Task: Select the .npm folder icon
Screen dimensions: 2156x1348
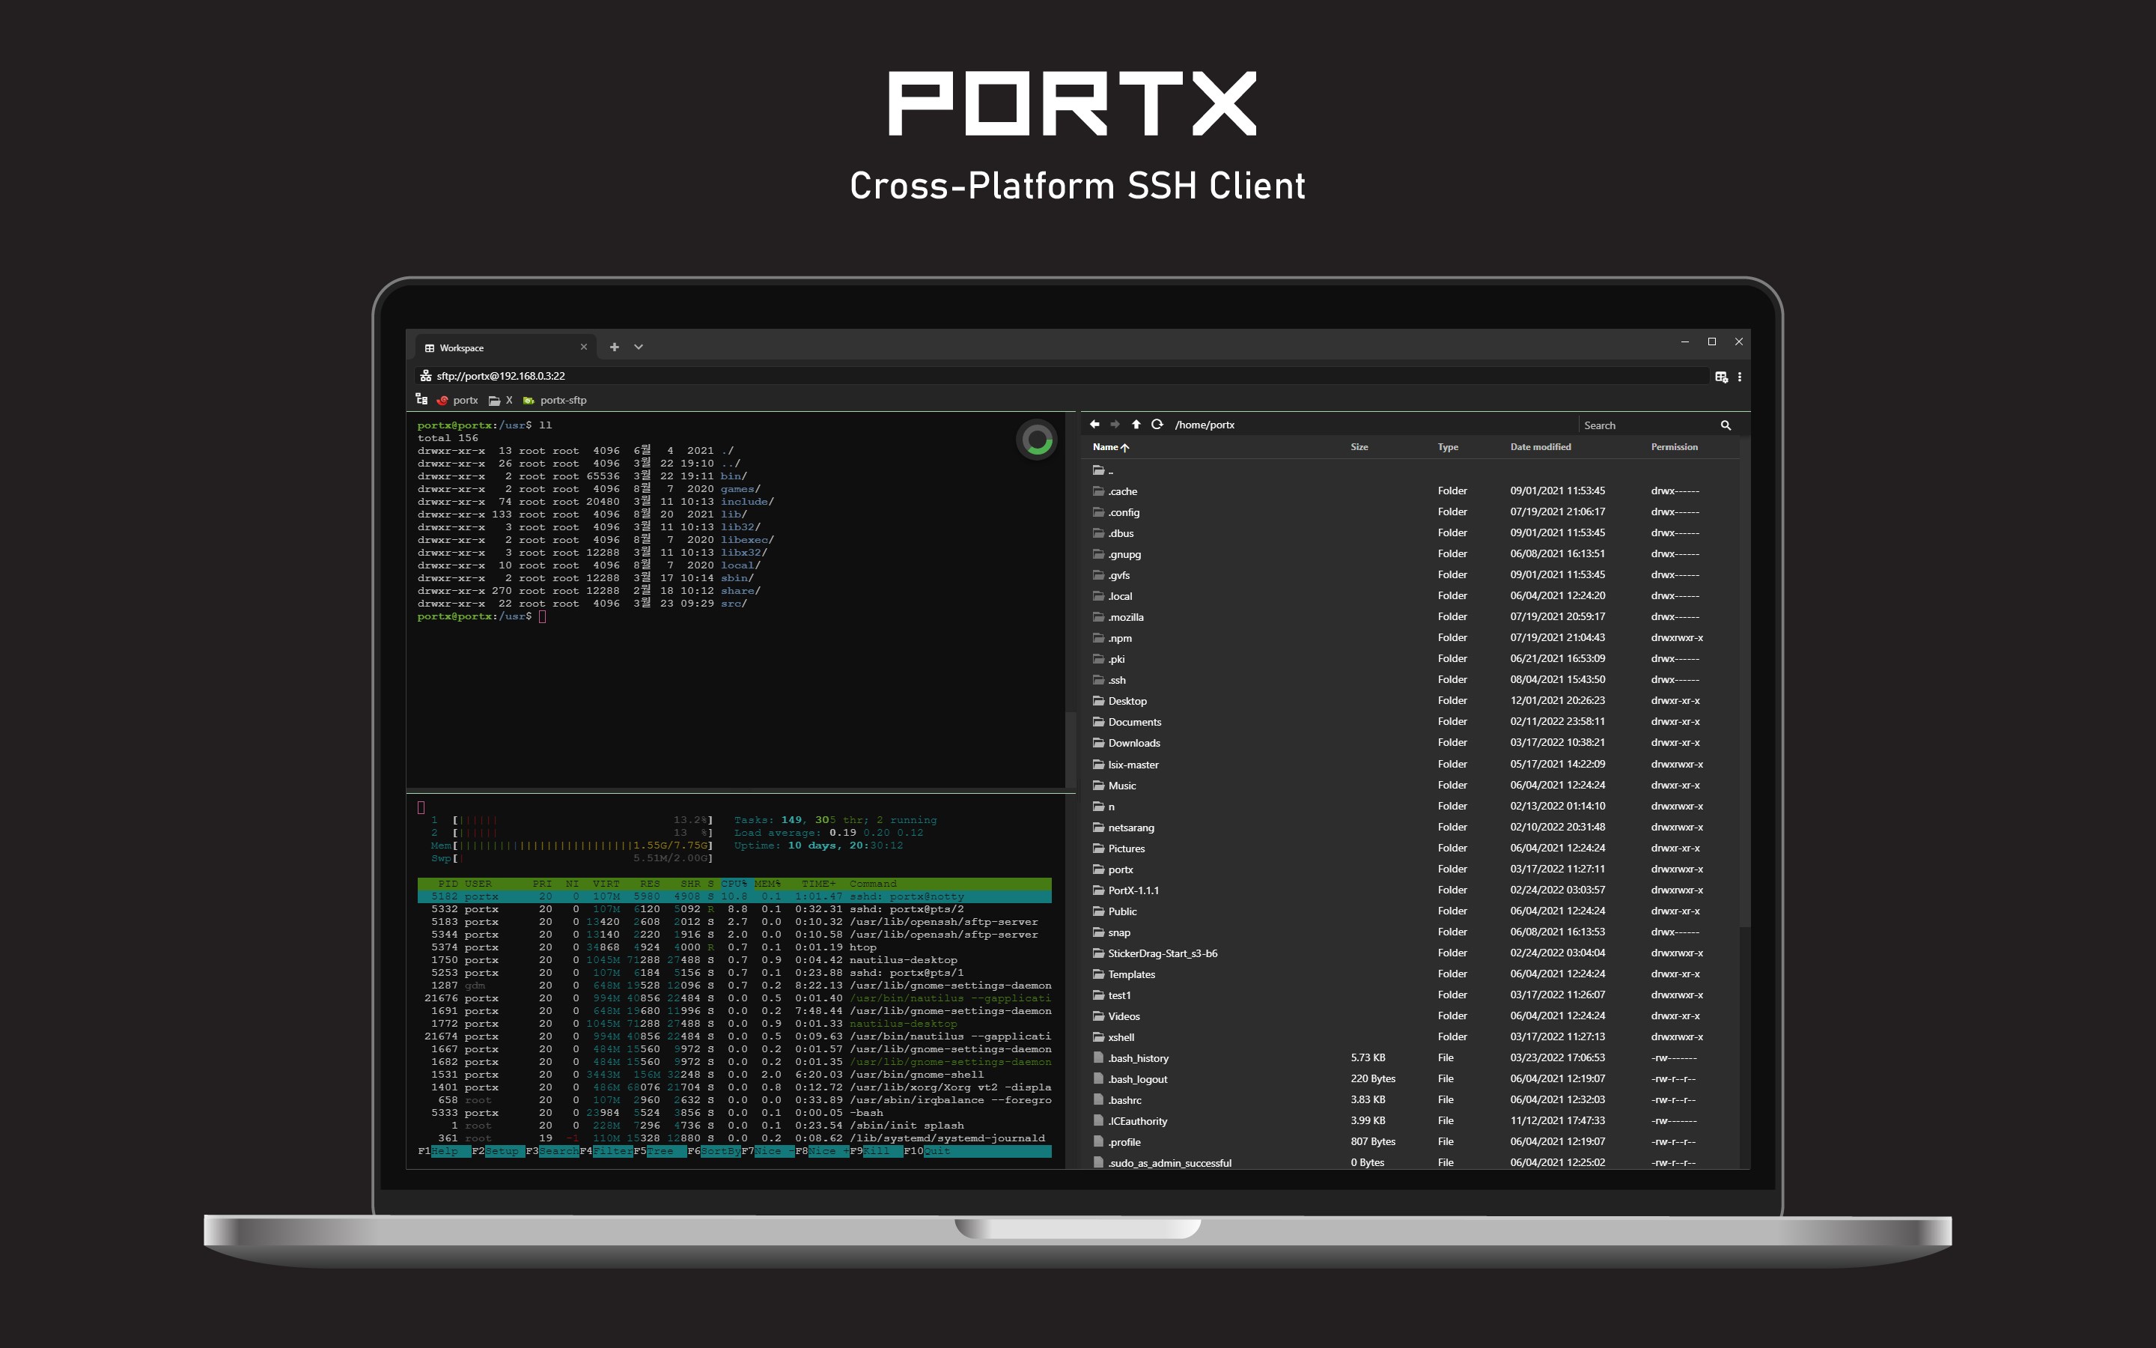Action: point(1098,637)
